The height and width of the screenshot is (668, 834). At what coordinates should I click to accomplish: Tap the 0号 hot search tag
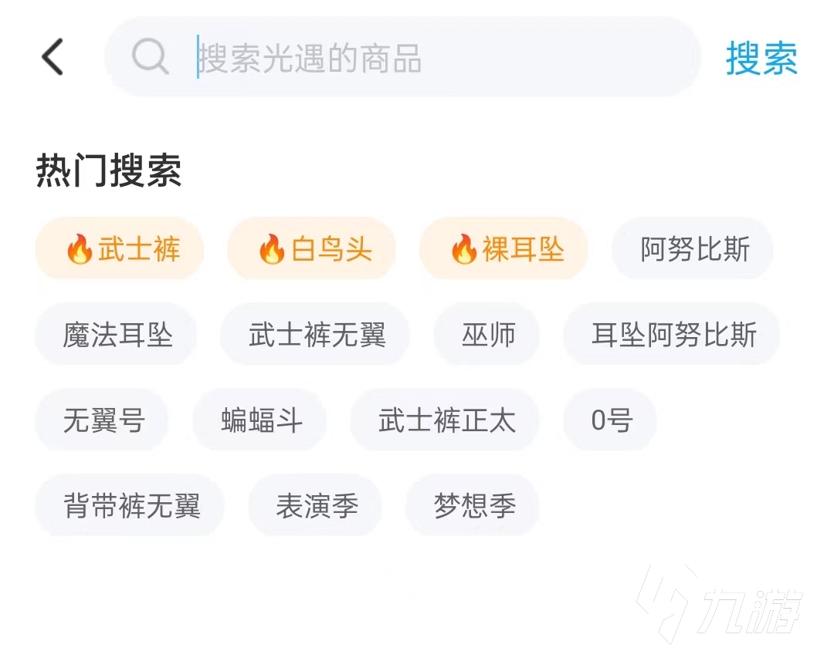click(610, 420)
